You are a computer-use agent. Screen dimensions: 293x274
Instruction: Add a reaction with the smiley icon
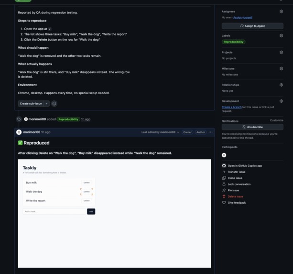(54, 104)
